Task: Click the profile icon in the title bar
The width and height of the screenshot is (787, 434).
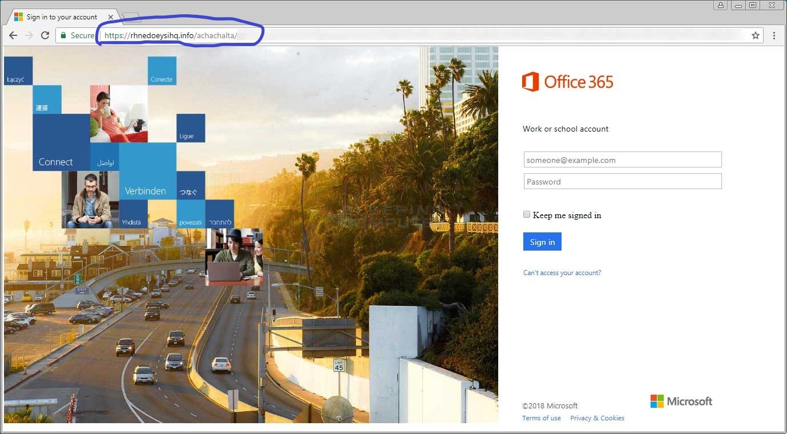Action: pos(720,5)
